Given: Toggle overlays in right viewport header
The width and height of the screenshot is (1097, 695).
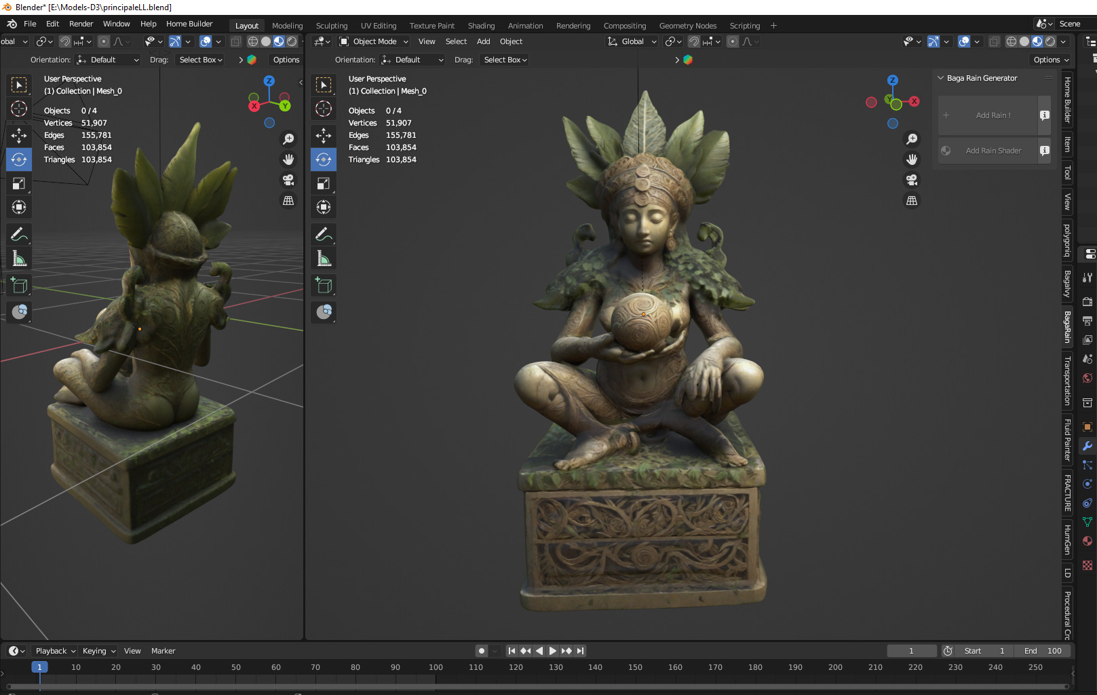Looking at the screenshot, I should pos(964,41).
